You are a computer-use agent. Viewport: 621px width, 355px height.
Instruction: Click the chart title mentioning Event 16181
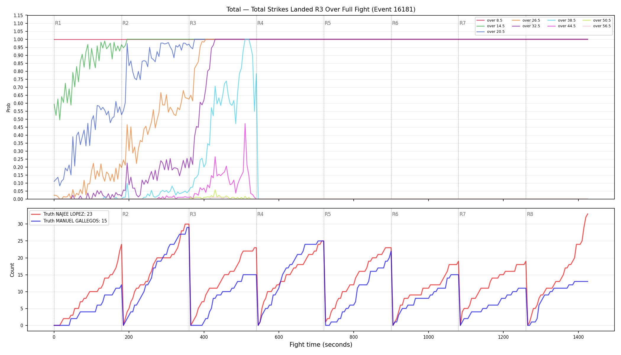click(x=321, y=9)
